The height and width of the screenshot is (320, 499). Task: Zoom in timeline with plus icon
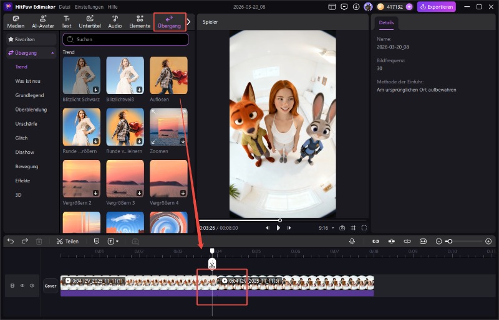488,241
